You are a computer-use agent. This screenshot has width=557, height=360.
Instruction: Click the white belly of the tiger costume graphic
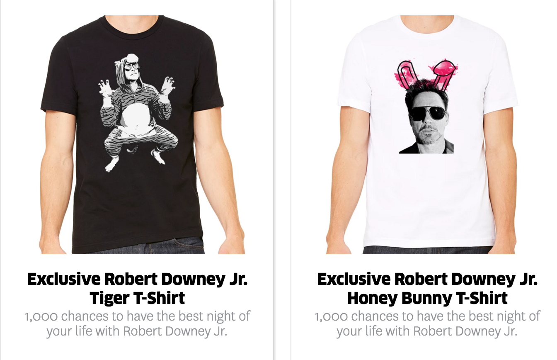[x=135, y=120]
